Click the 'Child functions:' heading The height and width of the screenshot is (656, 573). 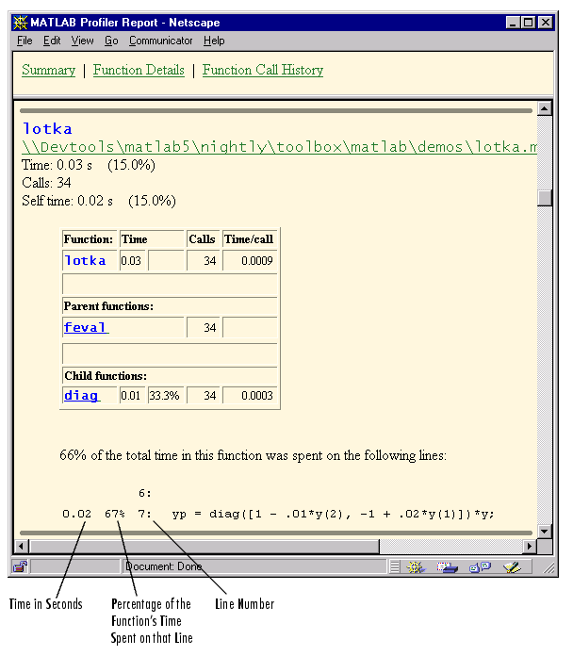(106, 376)
